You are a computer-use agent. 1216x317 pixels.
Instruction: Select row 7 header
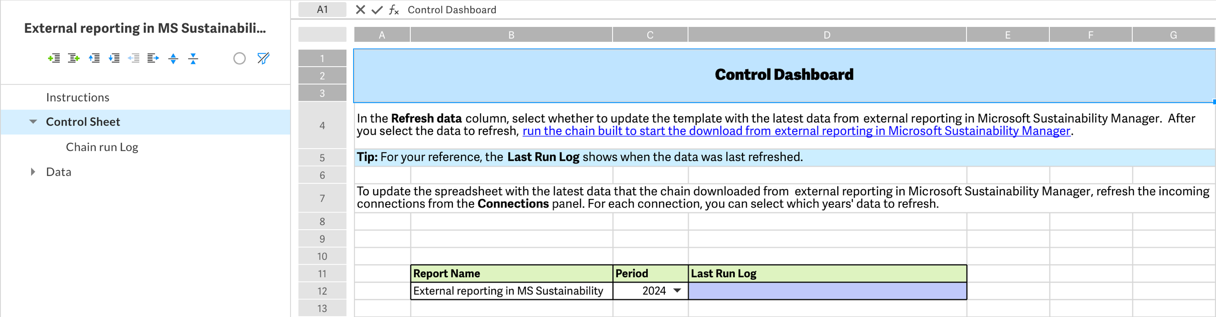click(322, 198)
